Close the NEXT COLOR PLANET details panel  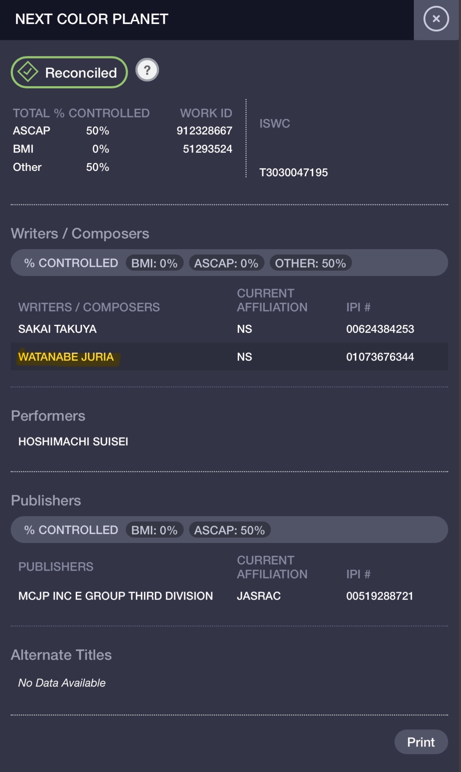[436, 19]
